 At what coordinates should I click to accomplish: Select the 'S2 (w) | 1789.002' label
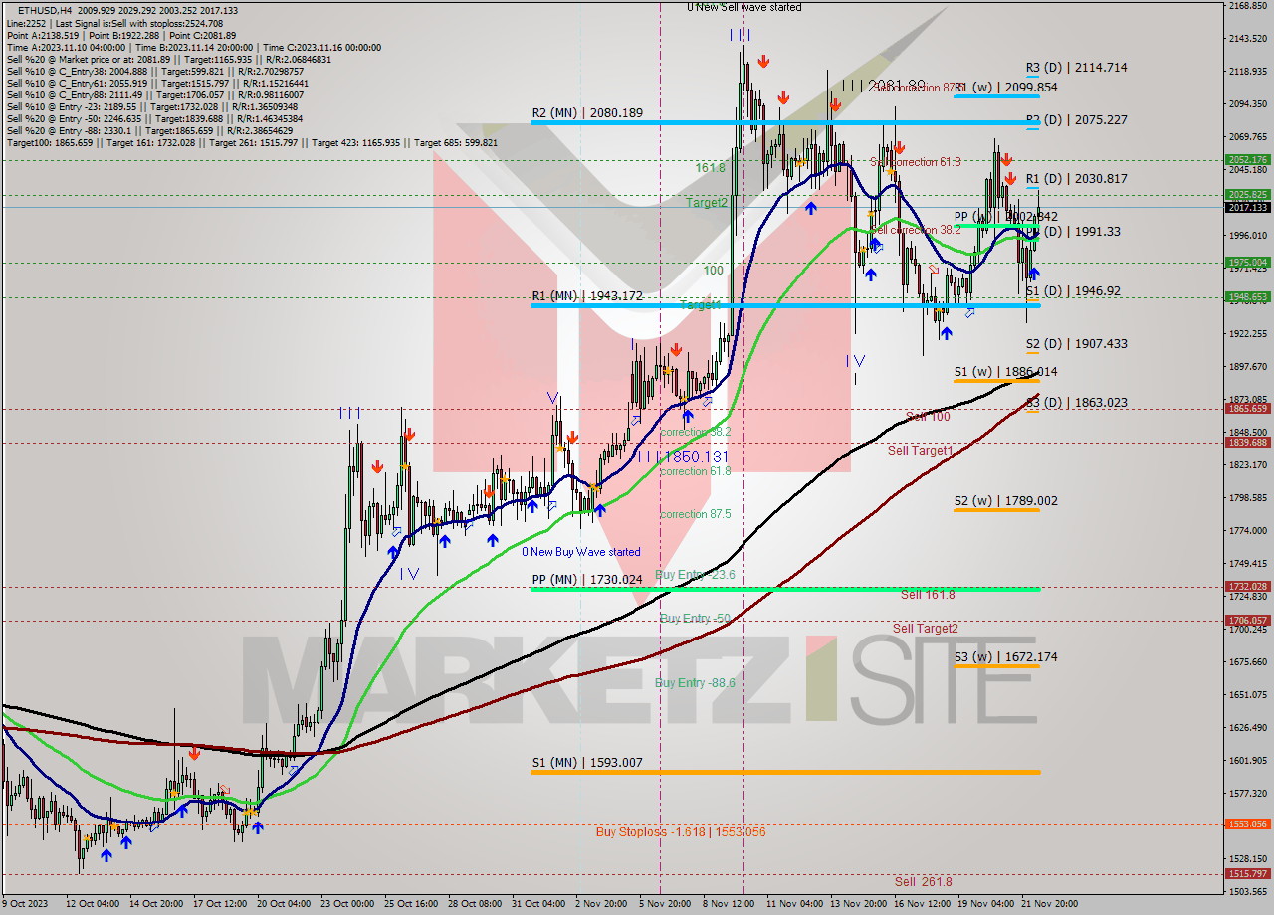pyautogui.click(x=1005, y=501)
